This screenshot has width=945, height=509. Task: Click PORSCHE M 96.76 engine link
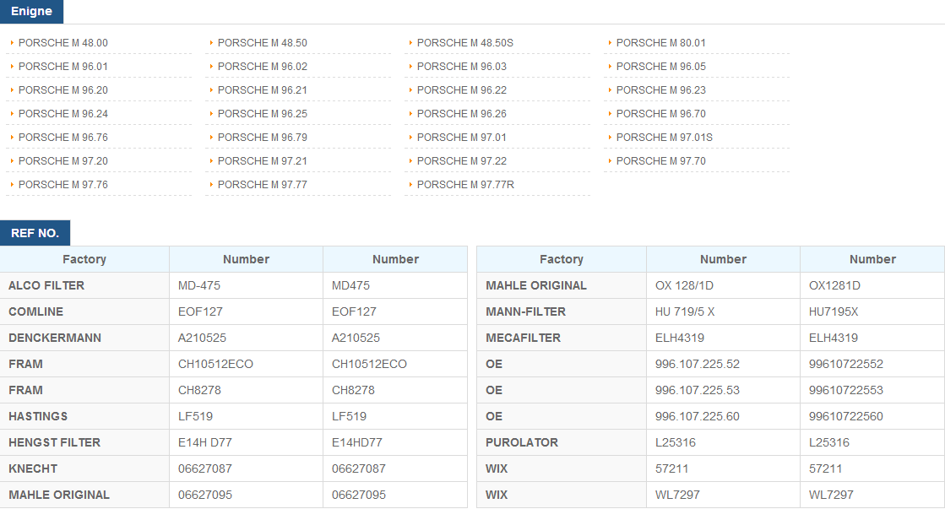tap(63, 138)
